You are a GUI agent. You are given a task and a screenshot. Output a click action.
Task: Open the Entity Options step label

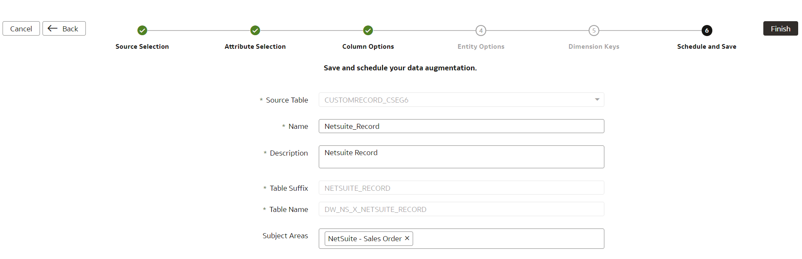[481, 47]
